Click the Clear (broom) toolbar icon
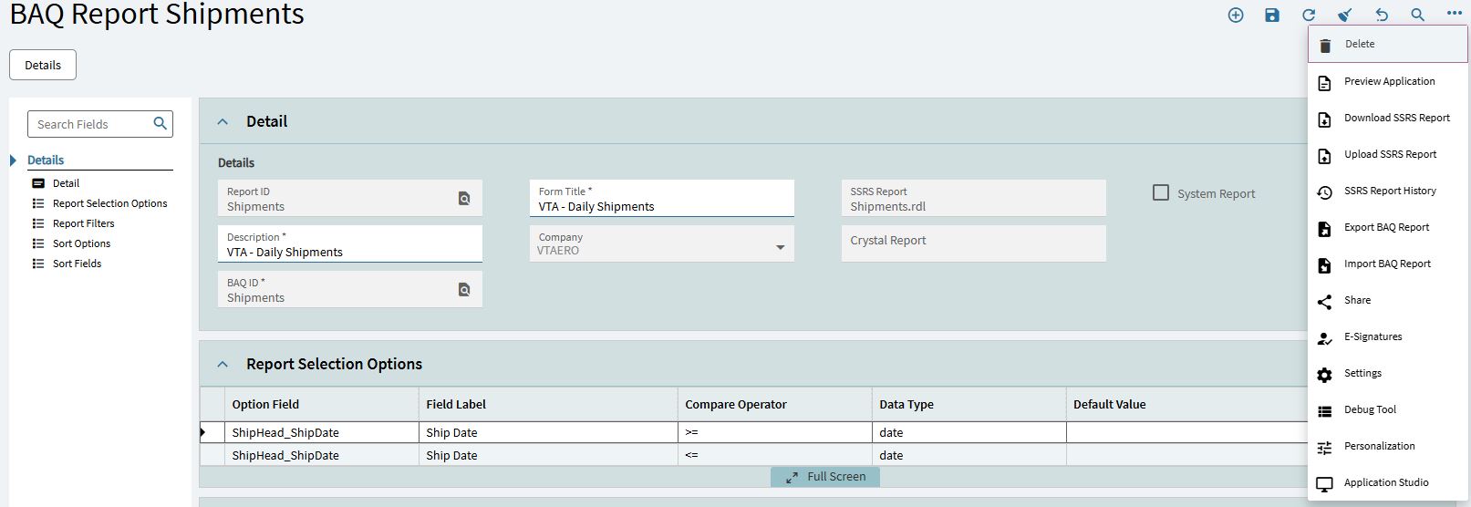Image resolution: width=1471 pixels, height=507 pixels. click(x=1345, y=15)
